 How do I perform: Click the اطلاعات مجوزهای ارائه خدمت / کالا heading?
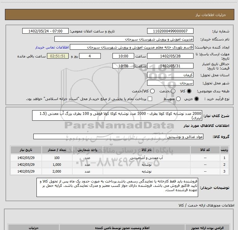[206, 205]
